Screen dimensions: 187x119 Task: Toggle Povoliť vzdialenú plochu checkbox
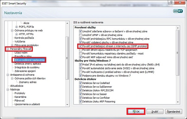[81, 42]
